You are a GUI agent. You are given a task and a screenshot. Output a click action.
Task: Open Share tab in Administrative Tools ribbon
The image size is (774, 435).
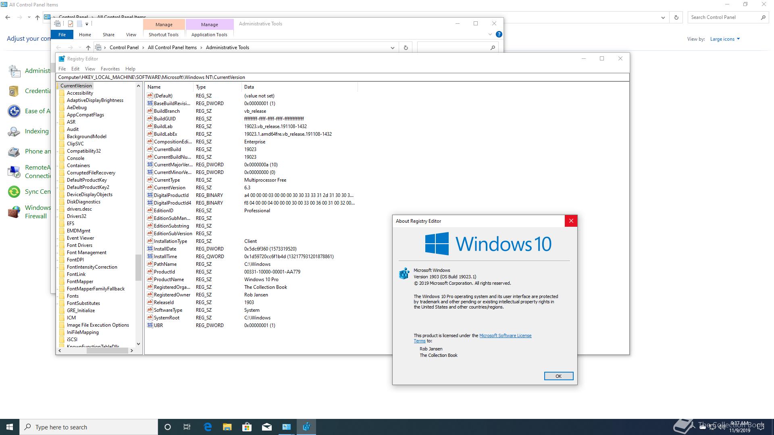[108, 35]
